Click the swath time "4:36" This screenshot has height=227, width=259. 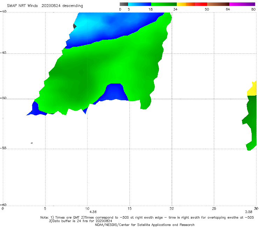click(93, 212)
